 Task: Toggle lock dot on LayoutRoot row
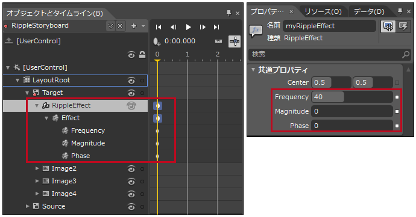(142, 81)
